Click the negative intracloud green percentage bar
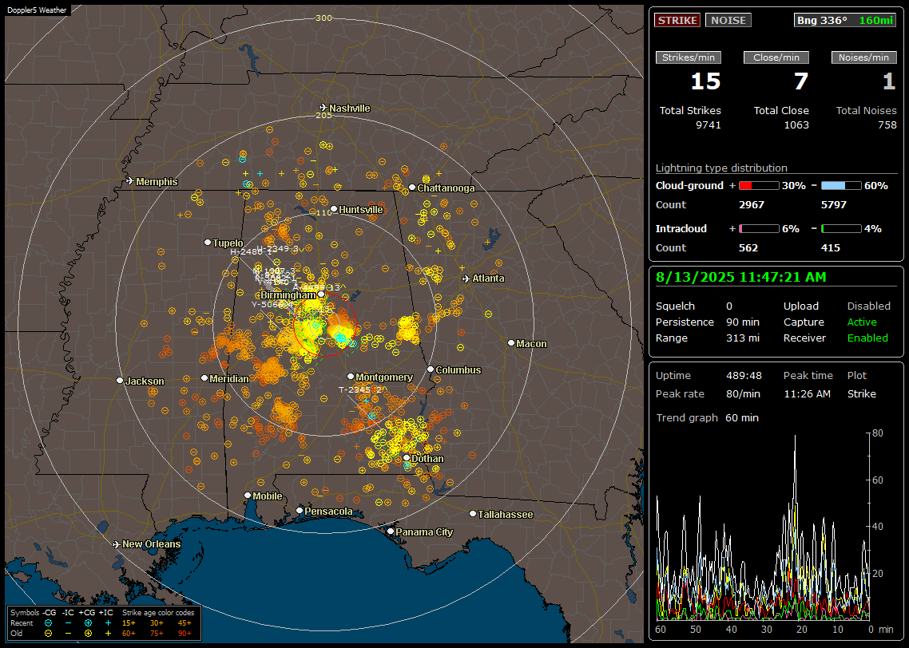The image size is (909, 648). (x=841, y=229)
